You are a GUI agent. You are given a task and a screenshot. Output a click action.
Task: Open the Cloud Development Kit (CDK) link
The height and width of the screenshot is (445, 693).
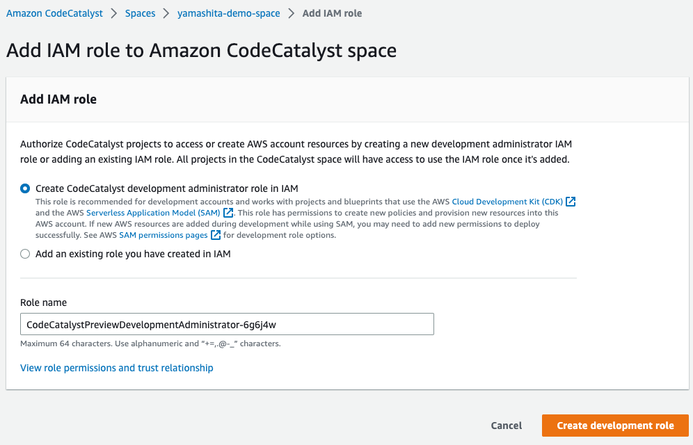(x=507, y=202)
